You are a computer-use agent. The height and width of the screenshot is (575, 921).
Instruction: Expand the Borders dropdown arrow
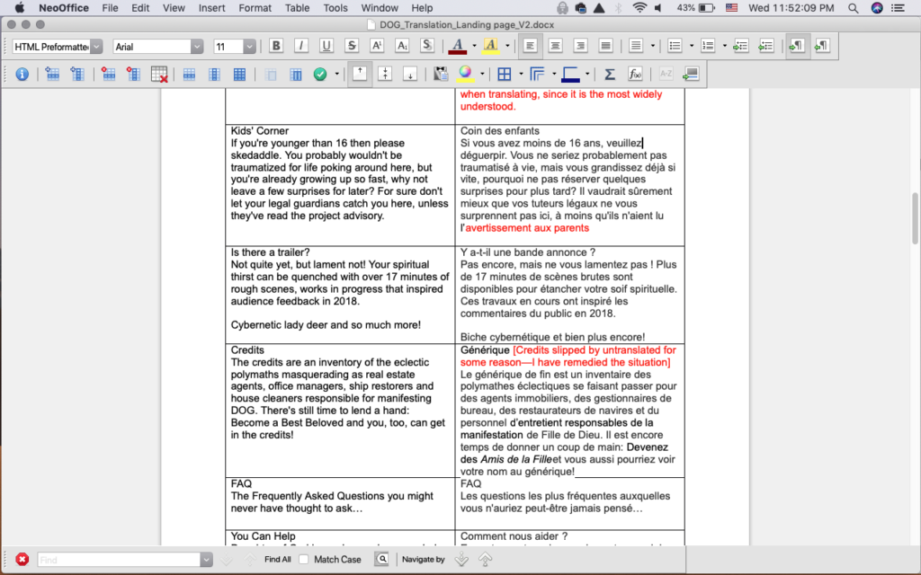point(521,74)
